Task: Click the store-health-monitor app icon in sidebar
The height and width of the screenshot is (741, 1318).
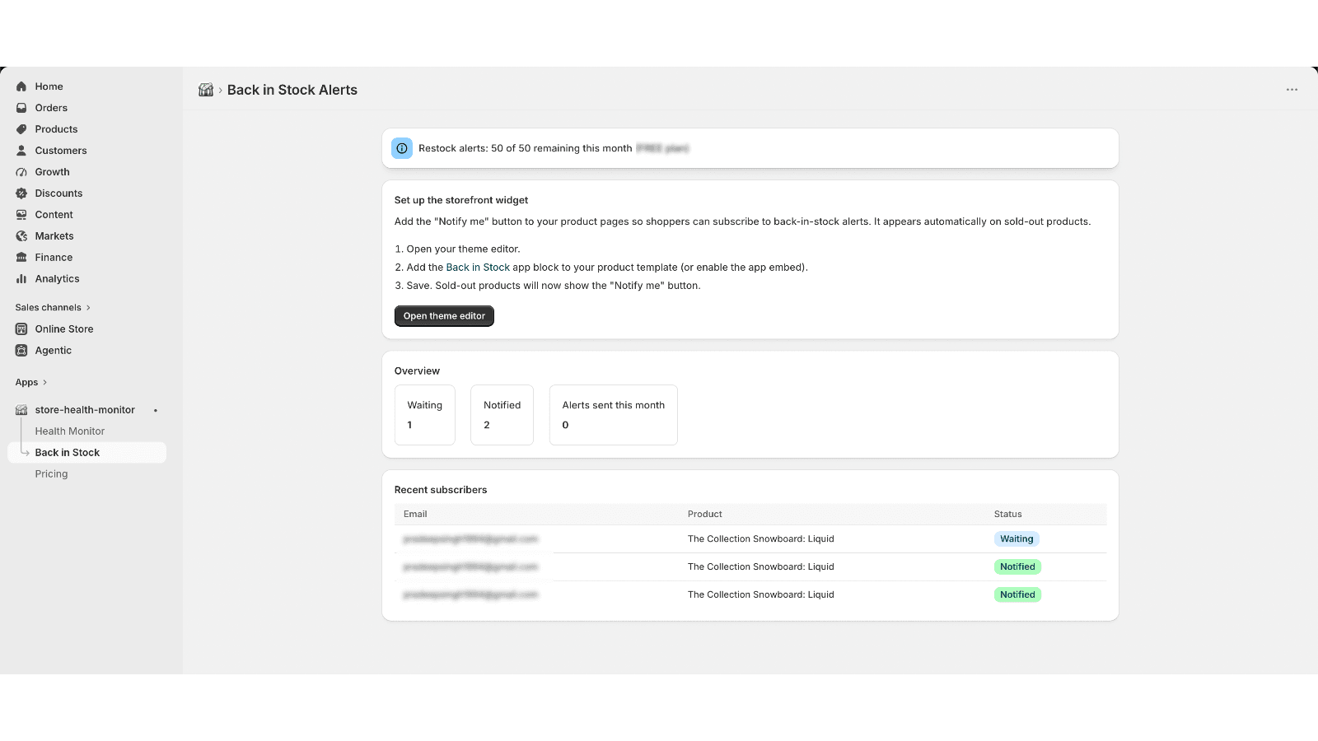Action: click(x=21, y=410)
